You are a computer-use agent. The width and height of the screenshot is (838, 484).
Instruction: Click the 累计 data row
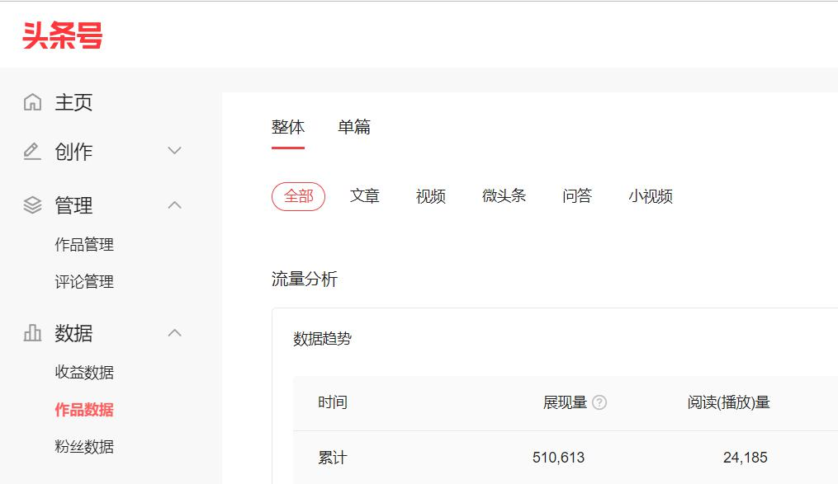(x=330, y=457)
